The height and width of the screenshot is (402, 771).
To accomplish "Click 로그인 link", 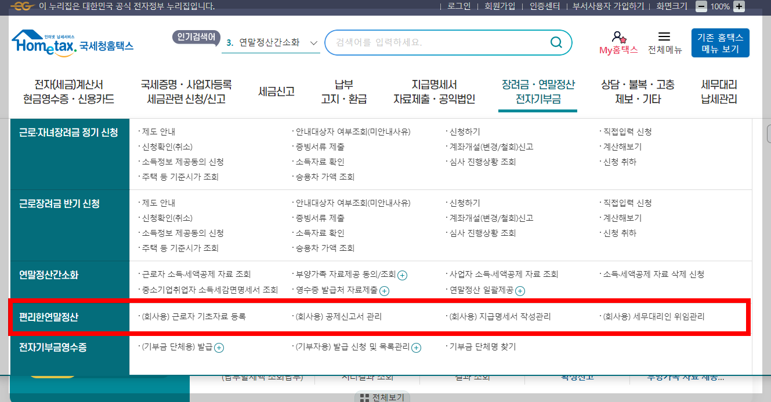I will pyautogui.click(x=459, y=6).
